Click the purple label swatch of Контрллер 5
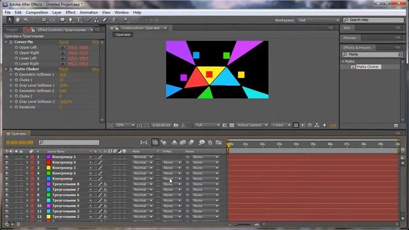The width and height of the screenshot is (409, 230). tap(49, 157)
